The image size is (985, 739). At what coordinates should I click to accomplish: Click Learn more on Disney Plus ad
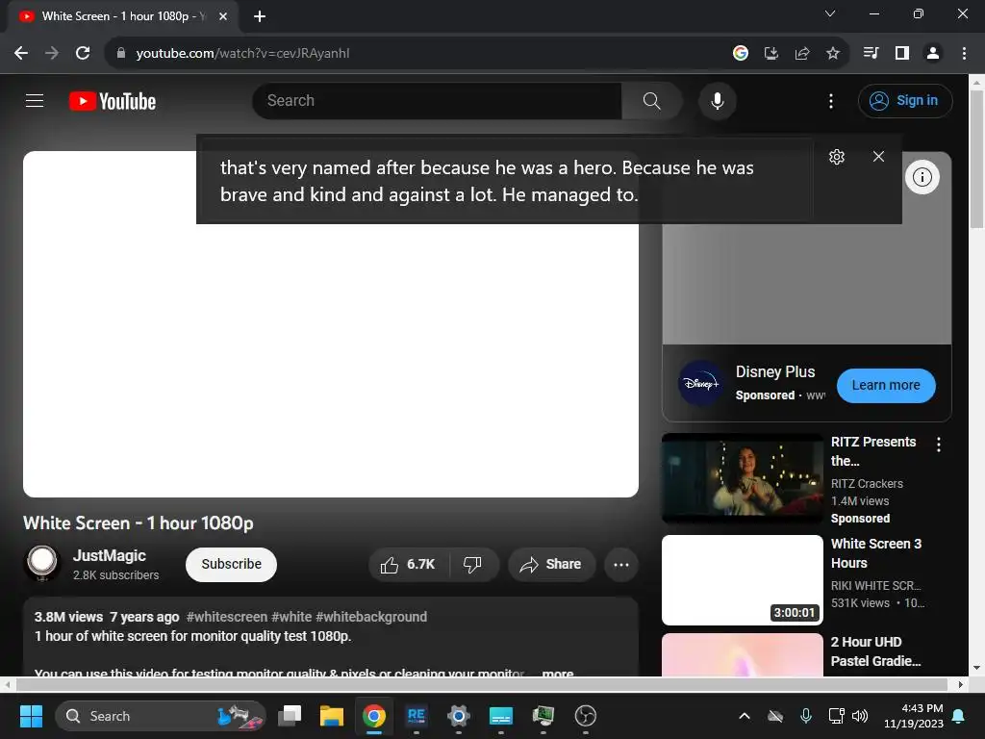885,385
